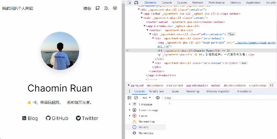Toggle the console sidebar icon
The width and height of the screenshot is (277, 139).
[129, 98]
